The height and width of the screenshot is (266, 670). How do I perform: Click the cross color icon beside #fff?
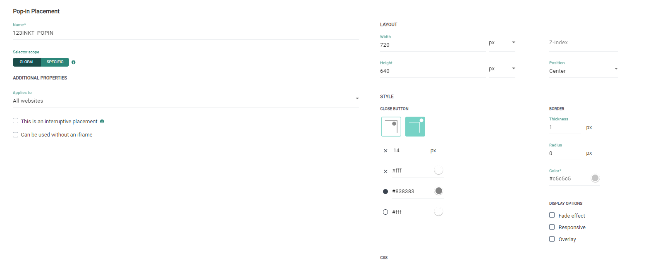(x=385, y=171)
